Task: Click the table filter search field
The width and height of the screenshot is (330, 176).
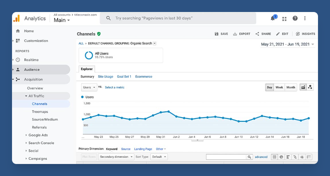Action: tap(226, 157)
